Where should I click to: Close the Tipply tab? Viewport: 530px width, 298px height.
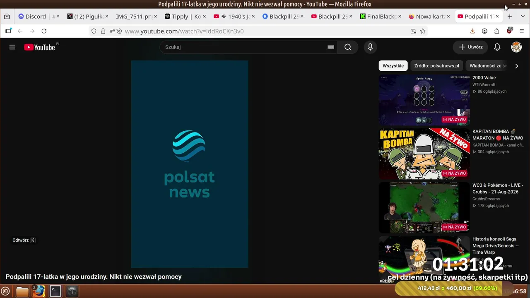[204, 17]
